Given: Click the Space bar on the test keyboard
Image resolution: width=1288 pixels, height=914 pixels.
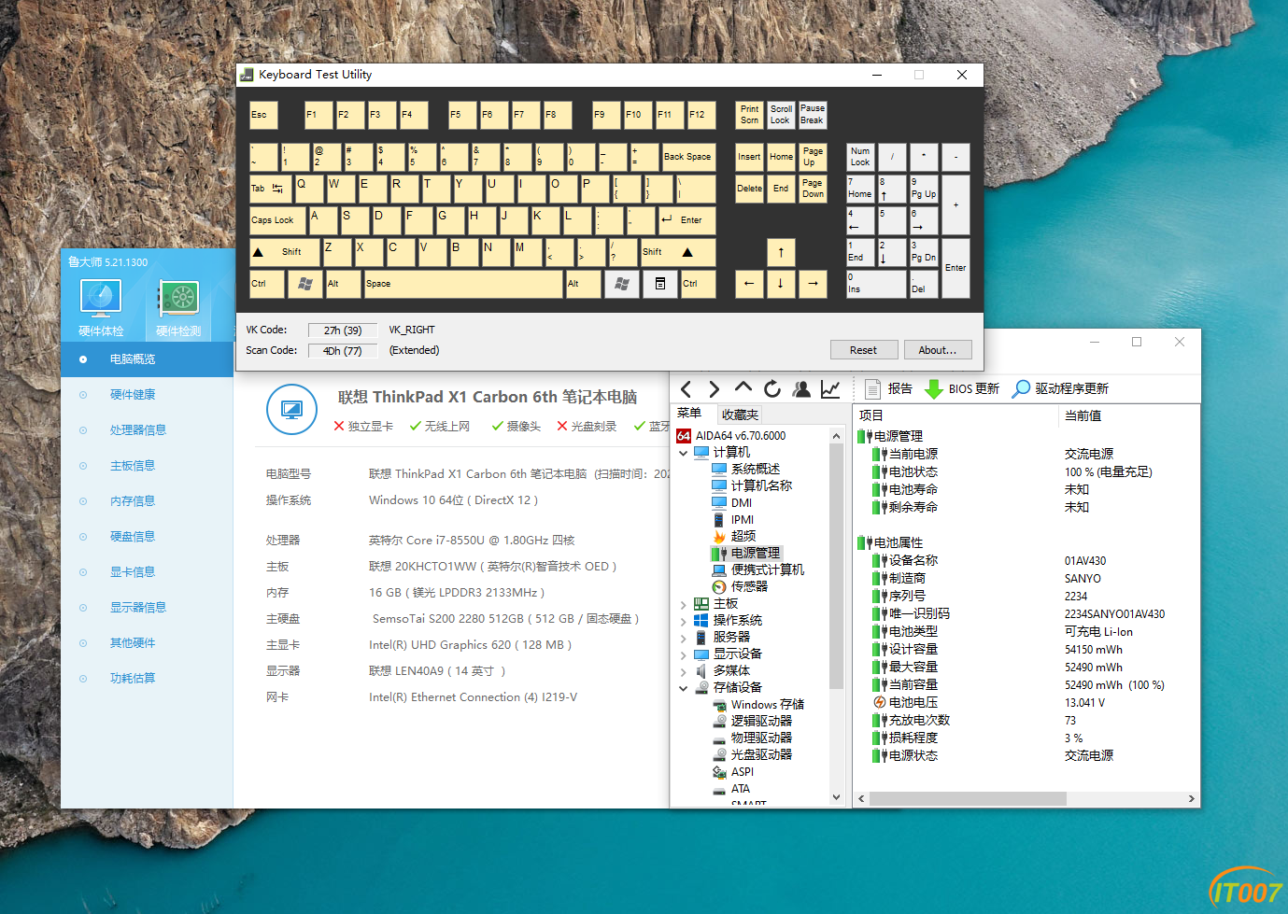Looking at the screenshot, I should click(463, 284).
